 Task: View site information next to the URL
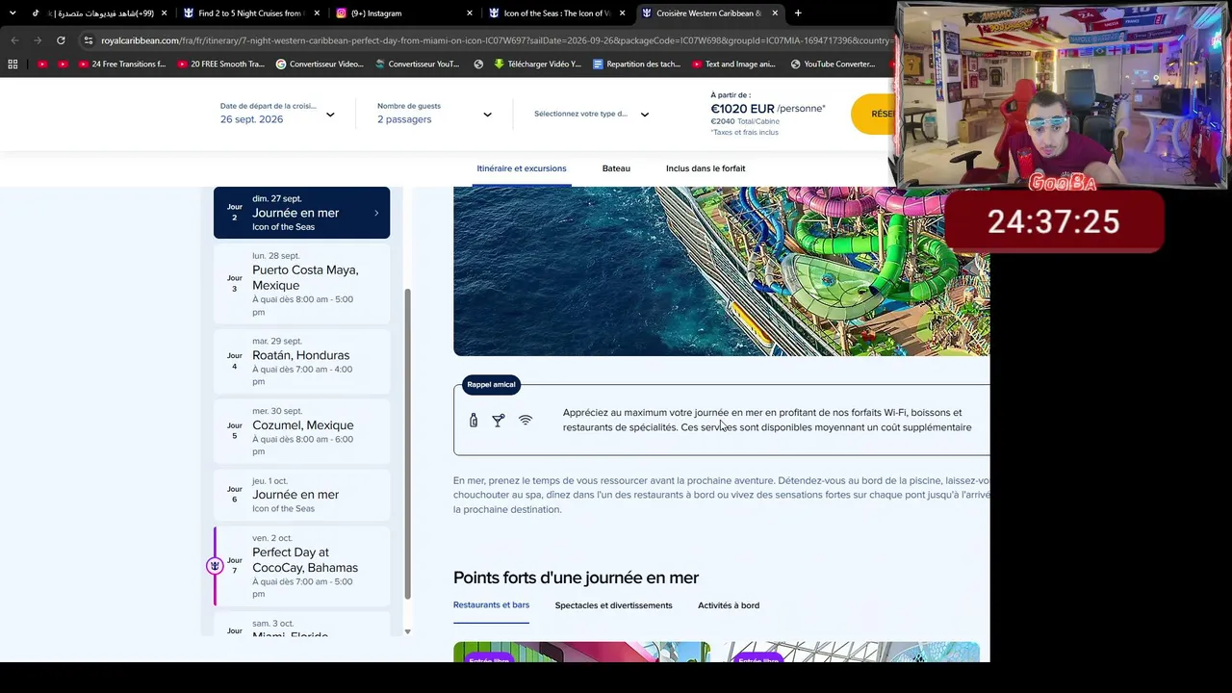(89, 40)
